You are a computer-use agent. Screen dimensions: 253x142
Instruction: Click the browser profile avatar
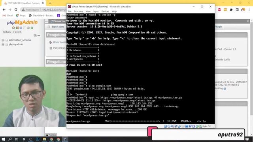pos(243,9)
